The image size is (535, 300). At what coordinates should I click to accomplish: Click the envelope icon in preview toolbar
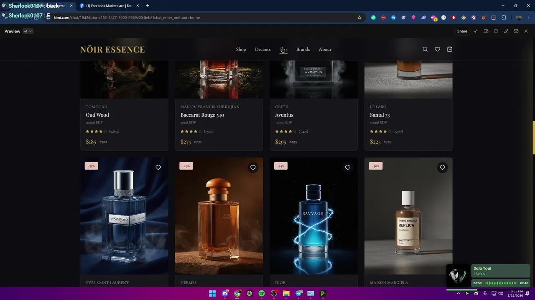(x=516, y=31)
